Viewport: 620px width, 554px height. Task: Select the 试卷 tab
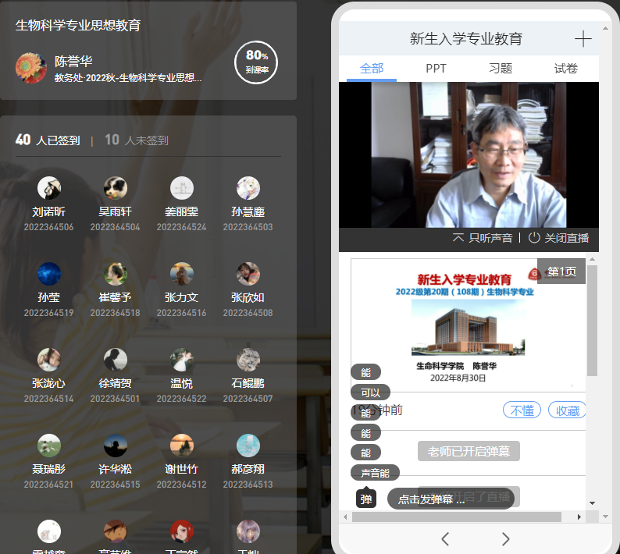(x=565, y=69)
